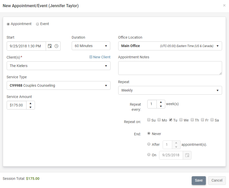The image size is (229, 188).
Task: Decrease Repeat every weeks value
Action: coord(161,106)
